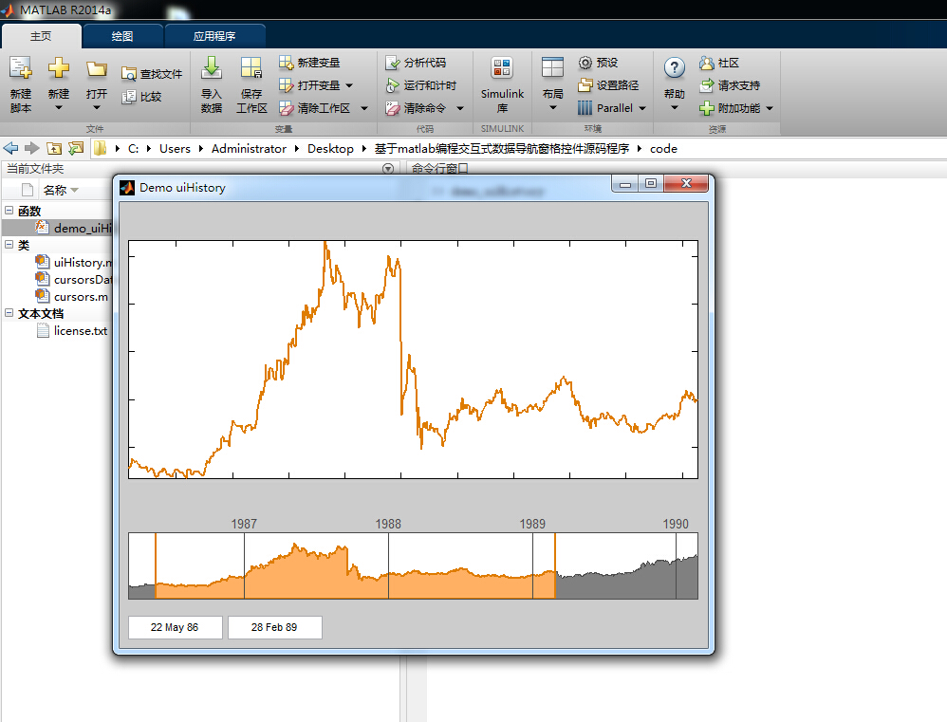Viewport: 947px width, 722px height.
Task: Click Find Files (查找文件) icon
Action: [x=129, y=74]
